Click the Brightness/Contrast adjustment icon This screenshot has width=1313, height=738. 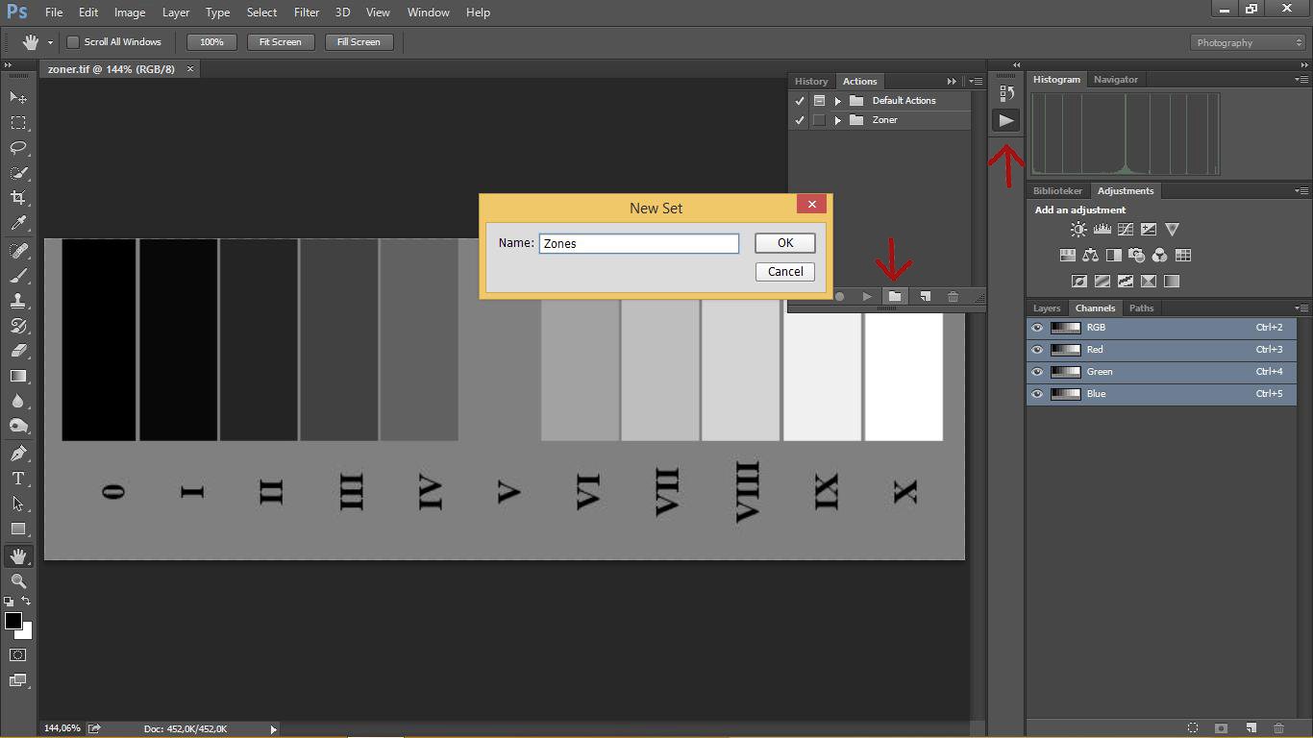(x=1078, y=230)
